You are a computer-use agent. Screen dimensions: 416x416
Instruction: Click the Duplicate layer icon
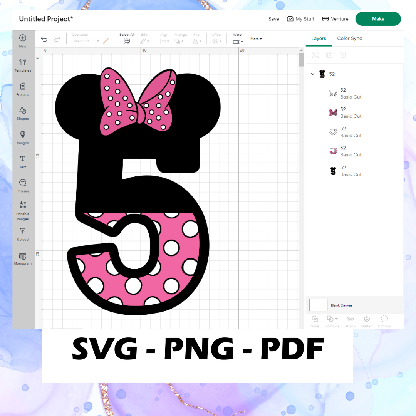329,55
